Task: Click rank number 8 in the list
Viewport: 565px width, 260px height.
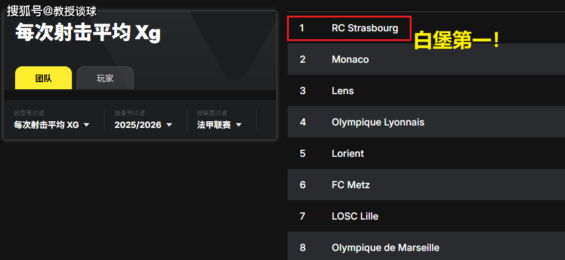Action: tap(303, 247)
